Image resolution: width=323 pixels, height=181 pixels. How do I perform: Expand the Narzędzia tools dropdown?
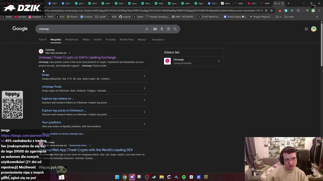click(159, 39)
